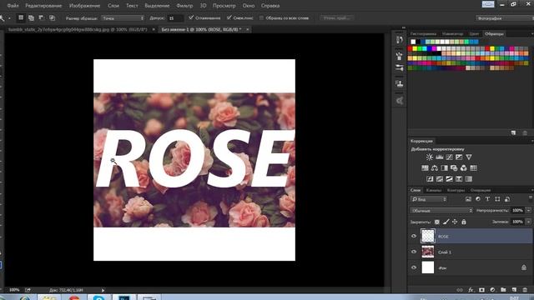Viewport: 534px width, 300px height.
Task: Add a Posterize adjustment layer
Action: (440, 179)
